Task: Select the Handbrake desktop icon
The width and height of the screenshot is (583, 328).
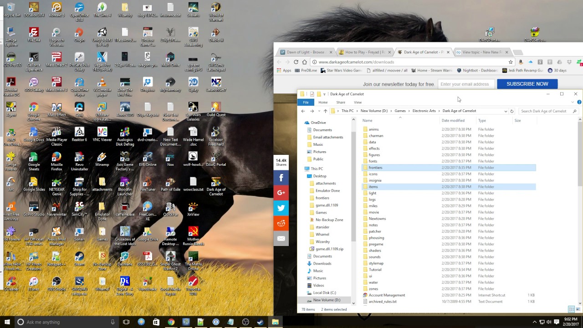Action: click(148, 283)
